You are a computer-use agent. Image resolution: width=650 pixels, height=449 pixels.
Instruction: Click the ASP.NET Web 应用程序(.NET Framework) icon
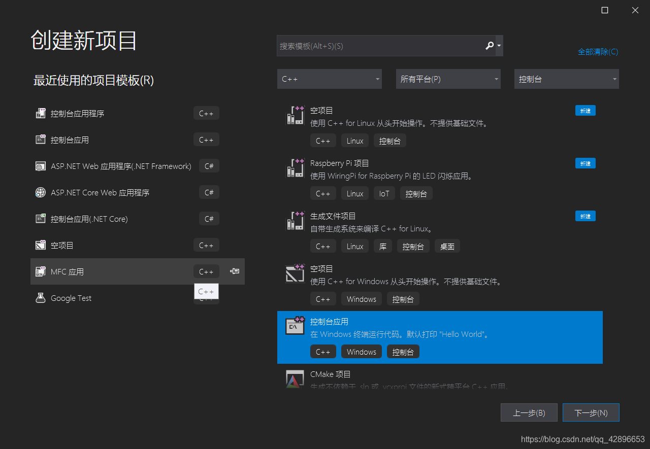pos(41,166)
